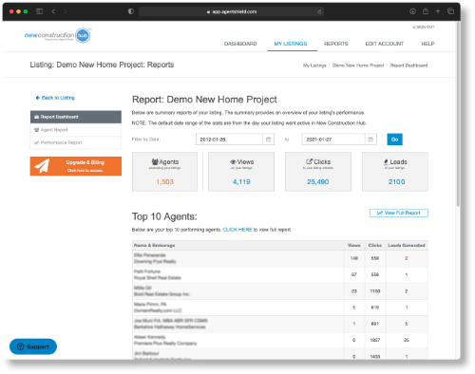Click the Views stat card
This screenshot has width=475, height=374.
tap(241, 172)
